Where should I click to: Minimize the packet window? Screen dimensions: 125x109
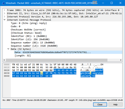point(103,3)
